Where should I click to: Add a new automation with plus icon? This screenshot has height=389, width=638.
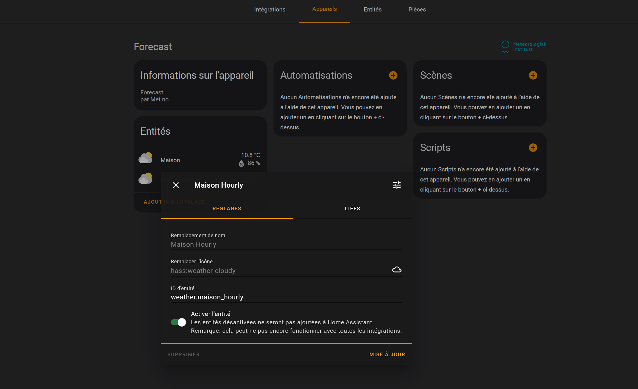pos(393,75)
